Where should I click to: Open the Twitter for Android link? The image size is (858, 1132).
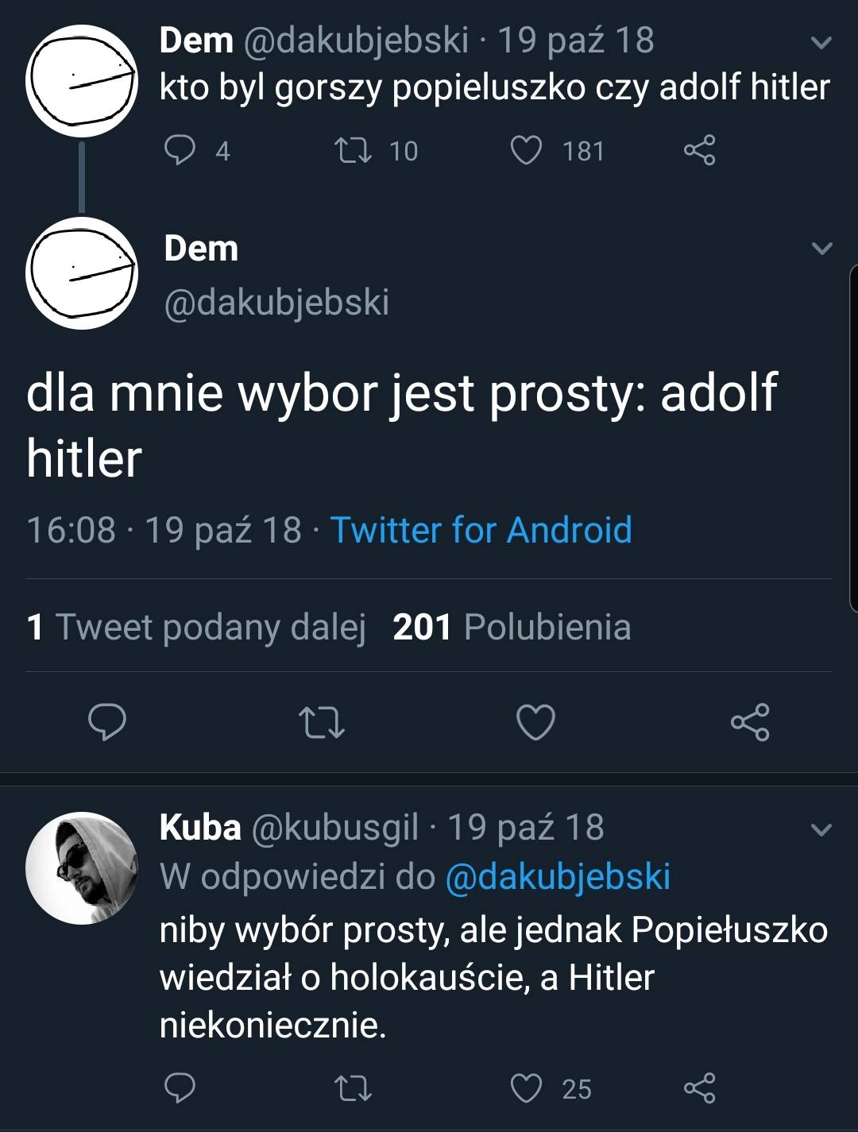(481, 530)
